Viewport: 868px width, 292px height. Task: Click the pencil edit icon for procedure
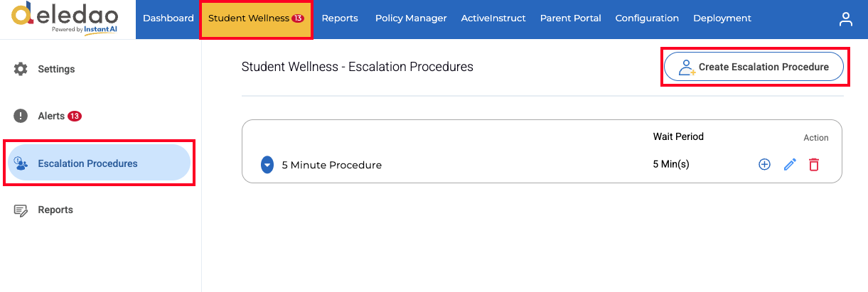(790, 164)
